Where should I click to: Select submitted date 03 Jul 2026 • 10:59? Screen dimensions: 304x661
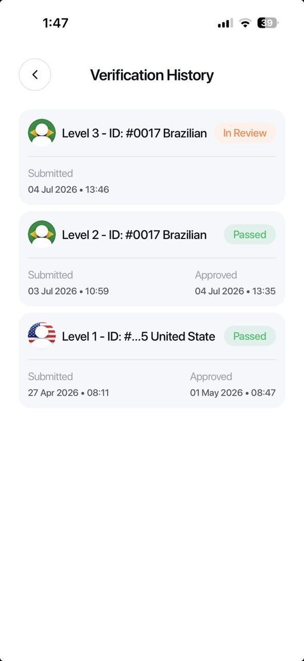coord(68,291)
